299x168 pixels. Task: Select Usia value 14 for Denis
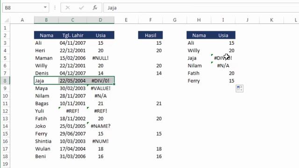(100, 73)
